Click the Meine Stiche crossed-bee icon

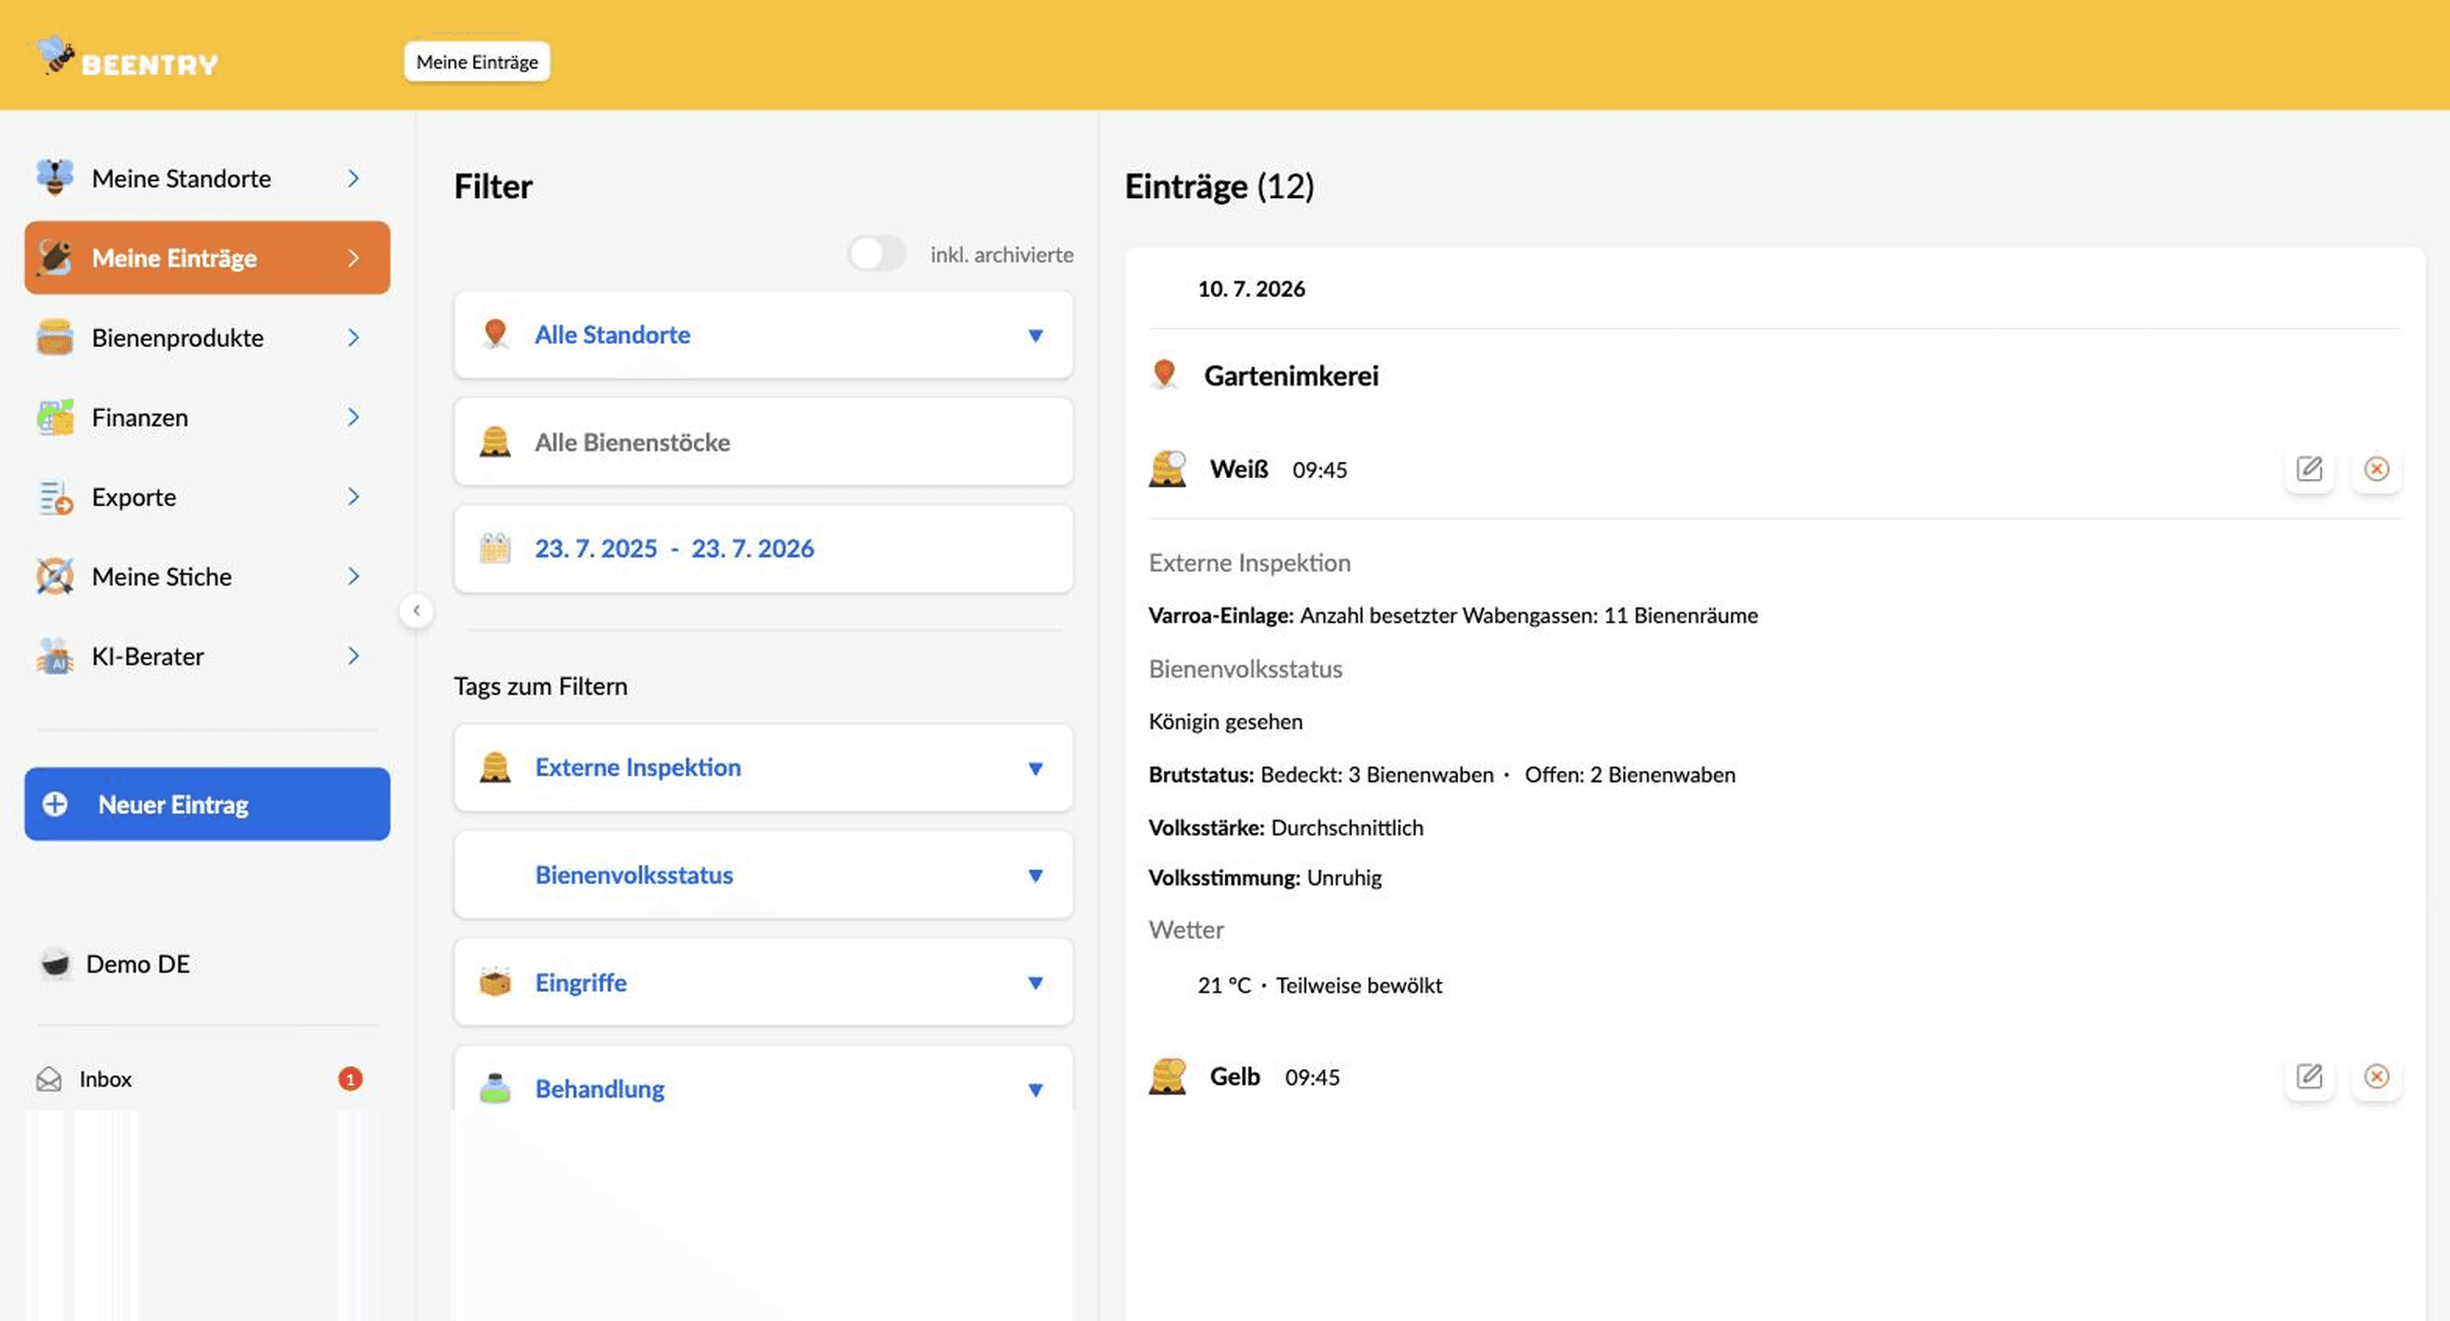click(x=55, y=576)
